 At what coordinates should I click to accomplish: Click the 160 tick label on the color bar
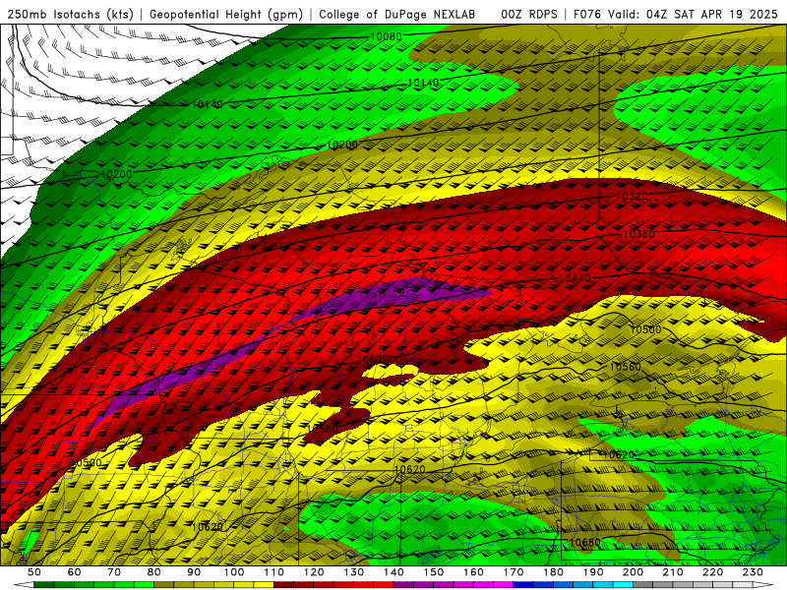pyautogui.click(x=473, y=572)
